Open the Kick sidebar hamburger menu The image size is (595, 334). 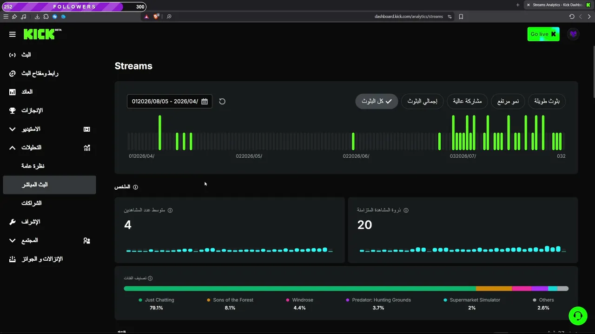click(x=13, y=34)
